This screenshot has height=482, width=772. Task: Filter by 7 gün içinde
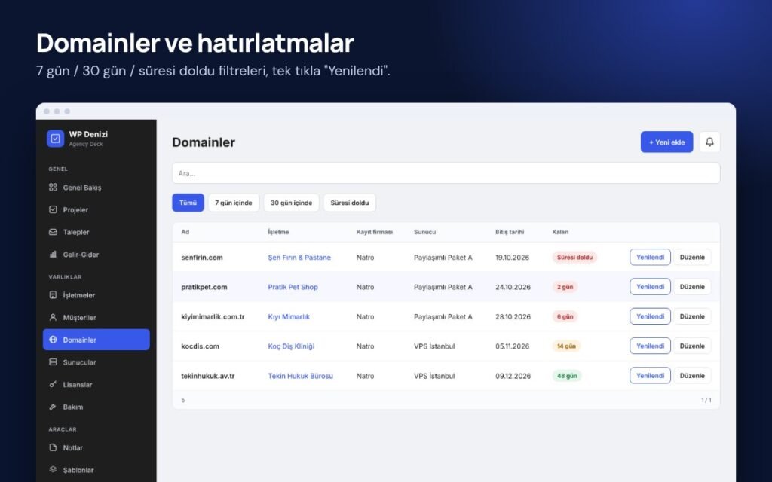point(234,203)
